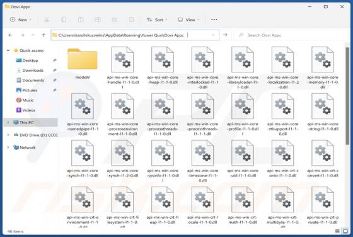Select api-ms-win-crt-locale-l1-1-0.dll file
This screenshot has width=353, height=237.
coord(202,205)
